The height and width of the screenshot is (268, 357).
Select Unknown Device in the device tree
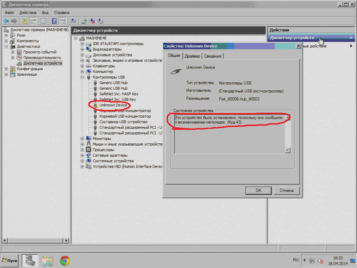click(113, 105)
